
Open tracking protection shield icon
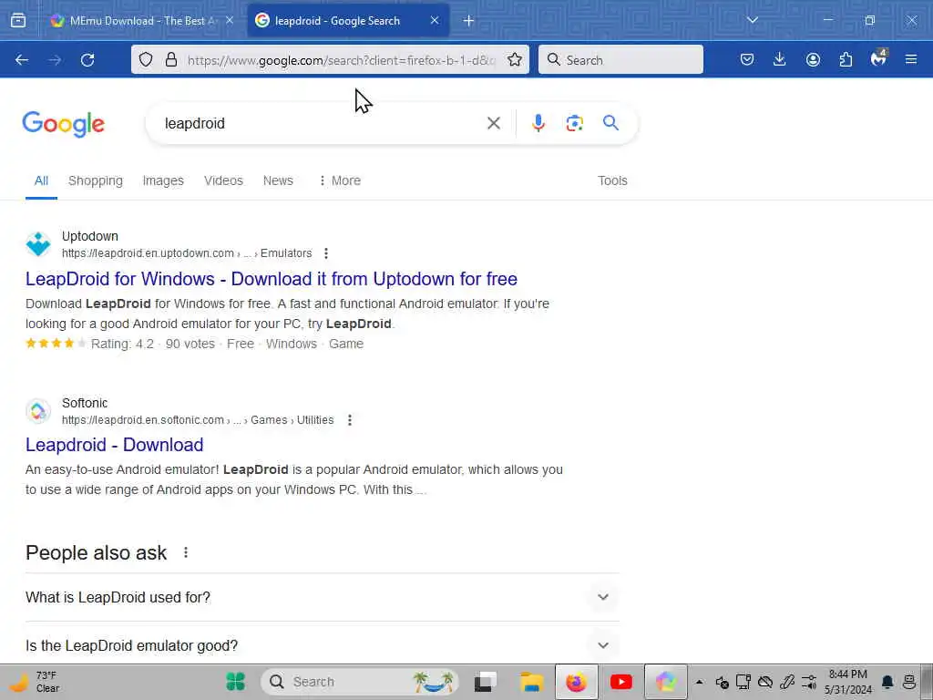click(146, 60)
